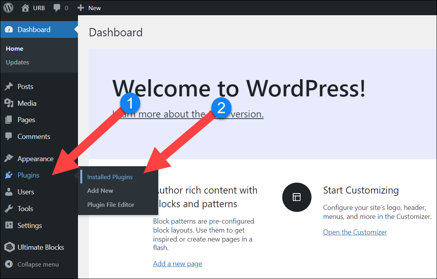The width and height of the screenshot is (437, 279).
Task: Open the New content menu label
Action: coord(94,8)
